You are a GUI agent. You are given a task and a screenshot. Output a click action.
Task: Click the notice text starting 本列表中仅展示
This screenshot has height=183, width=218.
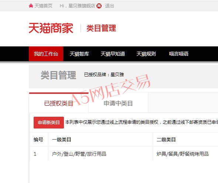(x=142, y=122)
